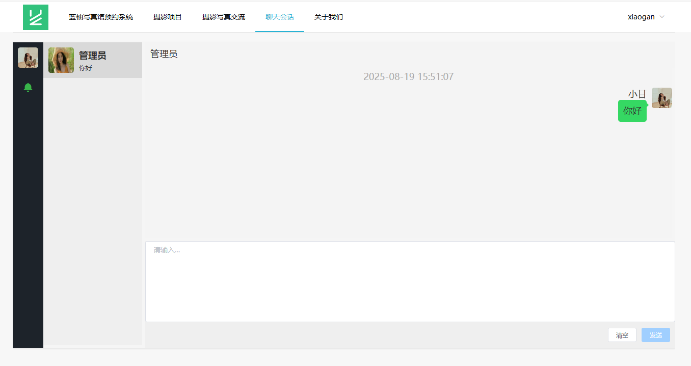Select the 管理员 conversation in contact list

click(93, 60)
